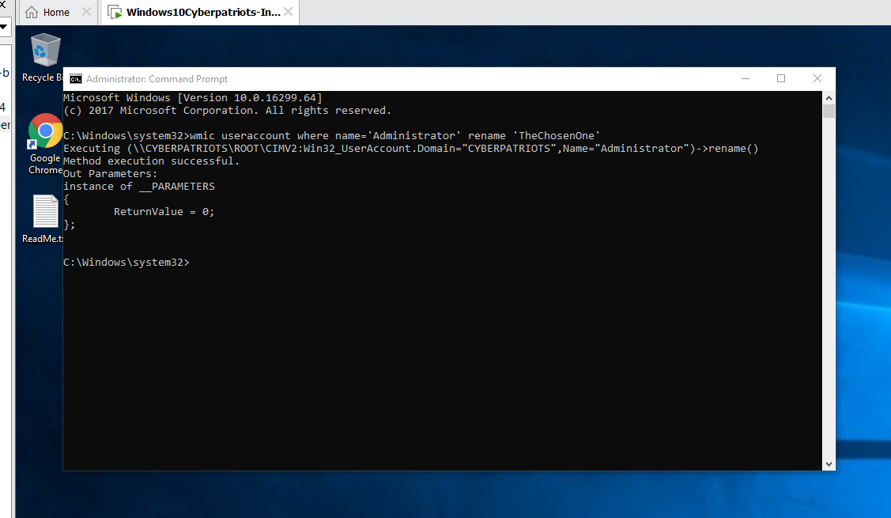Click the 'ReturnValue = 0;' output line
The height and width of the screenshot is (518, 891).
164,211
